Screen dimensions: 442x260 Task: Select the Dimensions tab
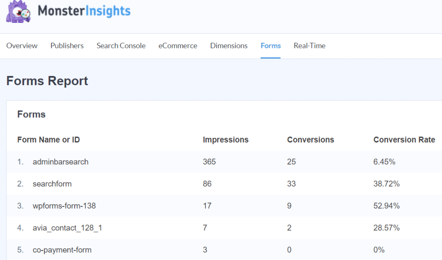pyautogui.click(x=229, y=46)
